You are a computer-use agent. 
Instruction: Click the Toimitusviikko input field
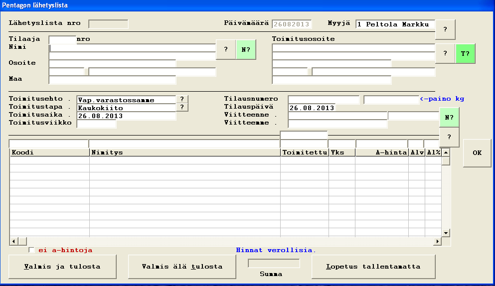[x=96, y=124]
